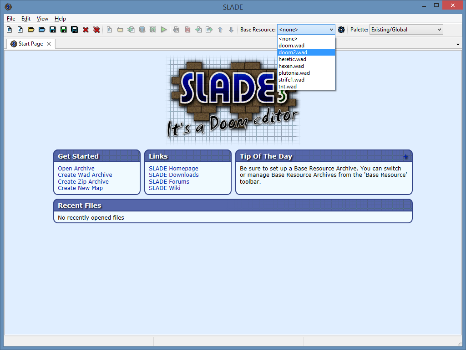
Task: Click the plus icon for next tip
Action: coord(405,157)
